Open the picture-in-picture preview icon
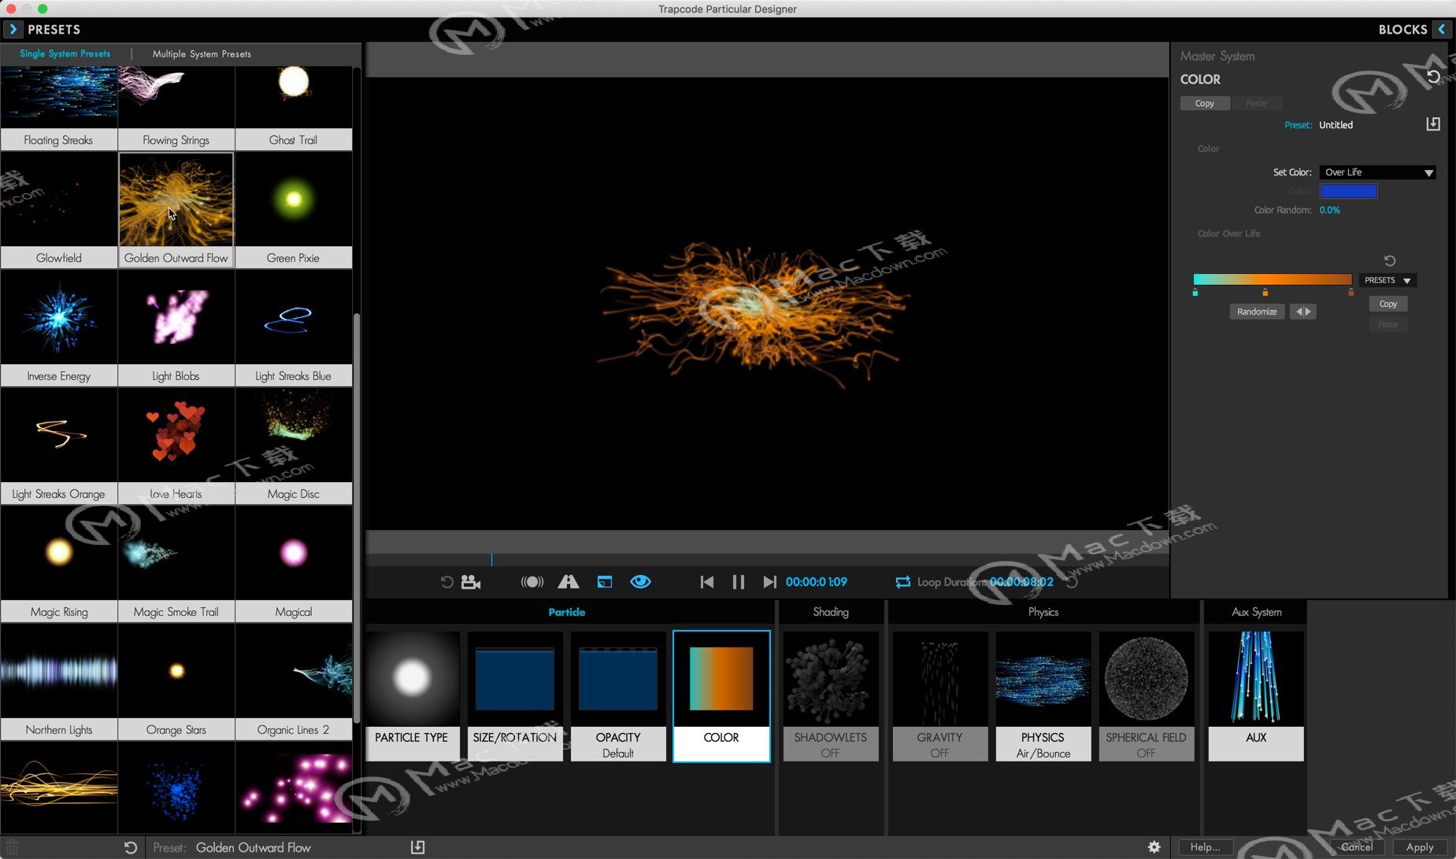 click(x=605, y=581)
